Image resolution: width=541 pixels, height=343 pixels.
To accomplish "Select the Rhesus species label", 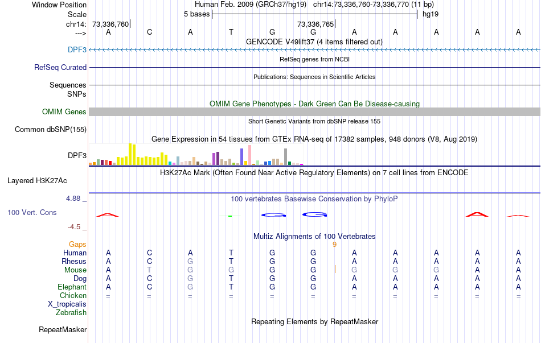I will [74, 261].
